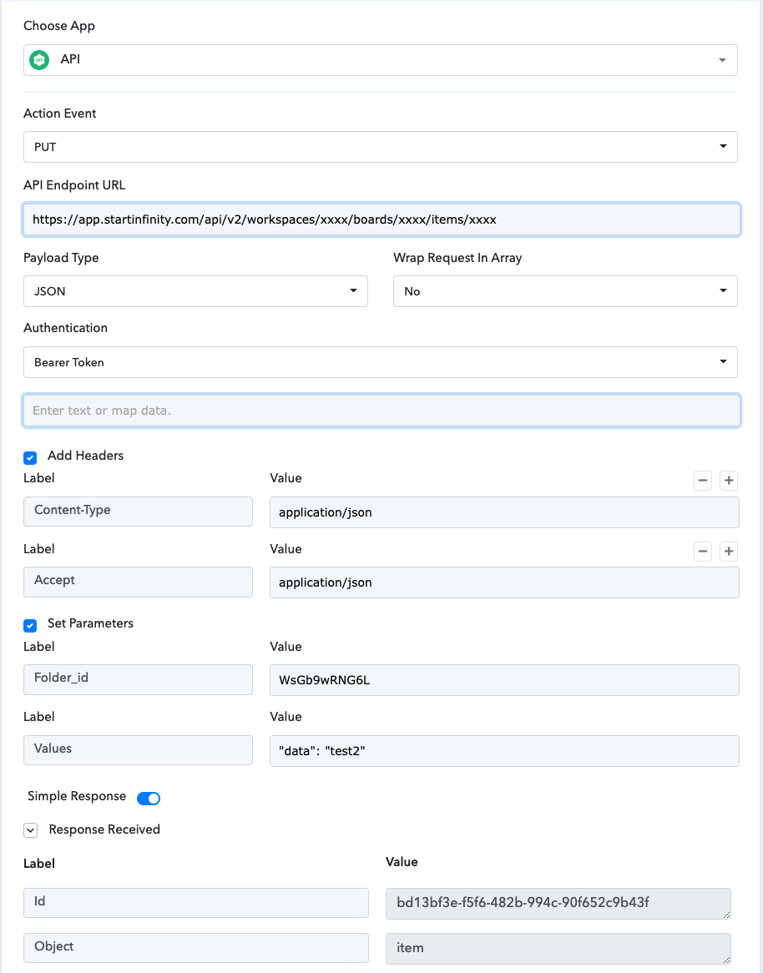The image size is (763, 973).
Task: Open the Authentication Bearer Token dropdown
Action: pos(380,362)
